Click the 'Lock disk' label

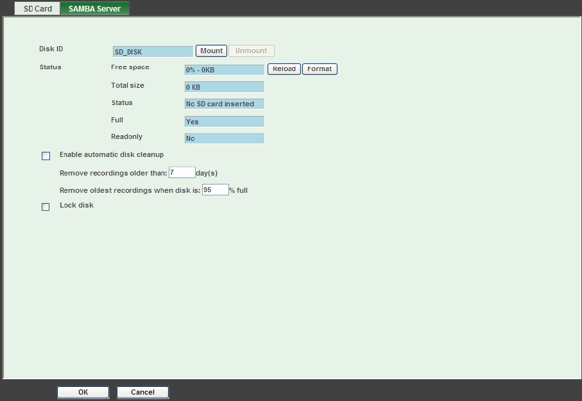point(76,205)
